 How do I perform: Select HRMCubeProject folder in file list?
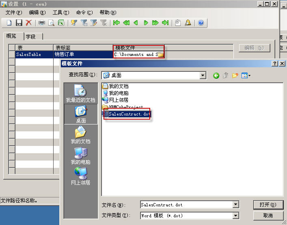pos(123,107)
